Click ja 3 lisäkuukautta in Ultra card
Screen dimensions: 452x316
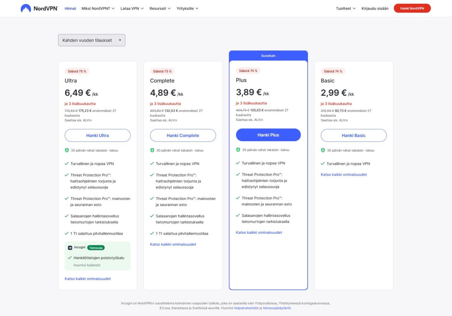(x=80, y=104)
